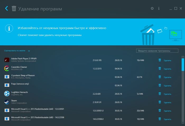
Task: Click publisher text 'Adobe Systems Incorporated'
Action: tap(24, 61)
